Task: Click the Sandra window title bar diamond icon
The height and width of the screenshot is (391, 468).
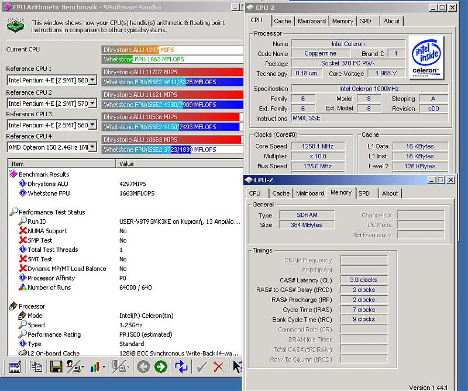Action: click(x=8, y=7)
